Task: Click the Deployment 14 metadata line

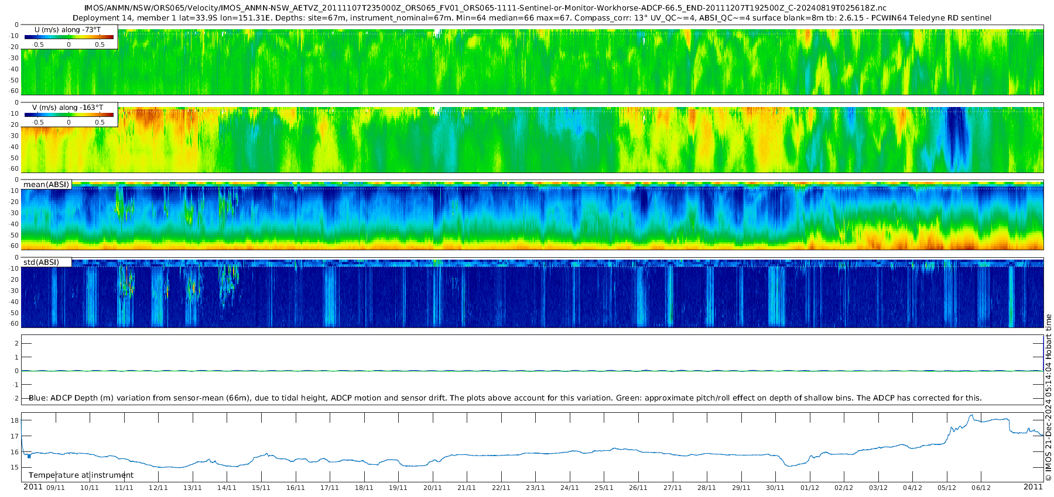Action: [532, 18]
